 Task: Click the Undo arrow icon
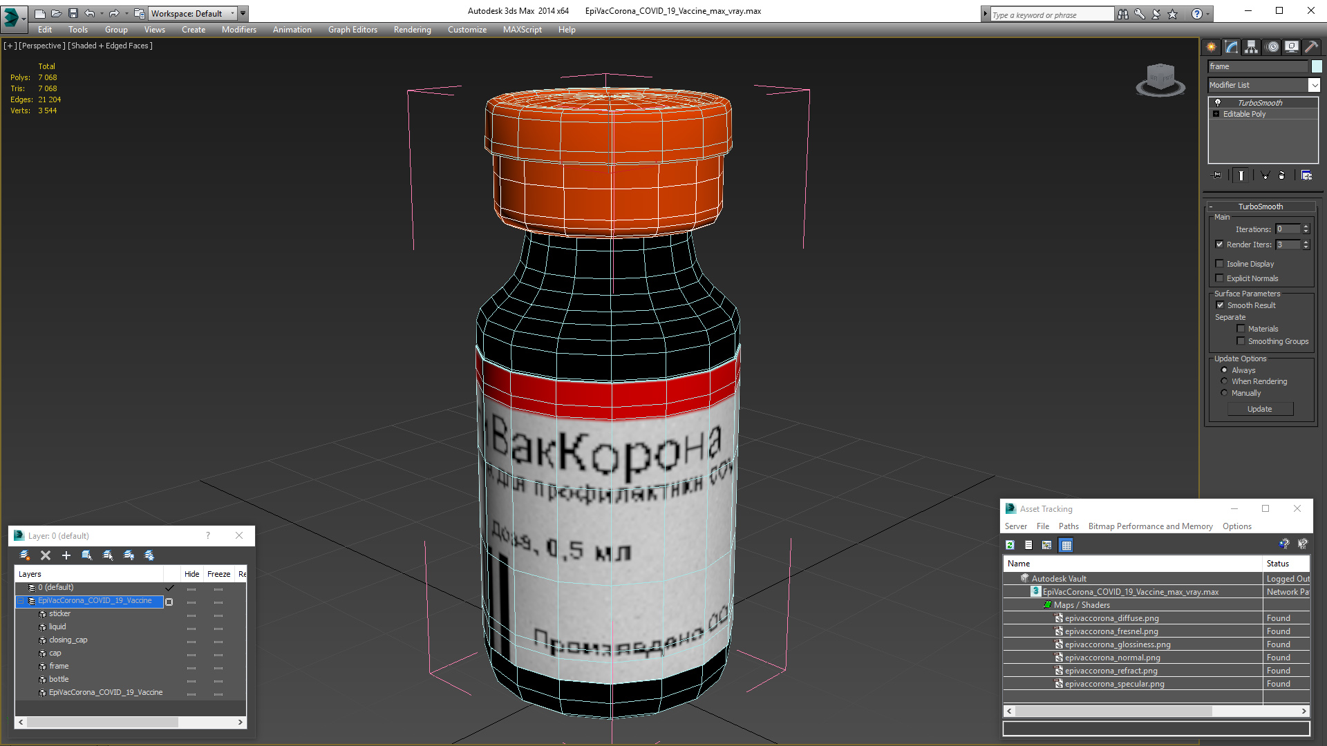click(x=90, y=13)
